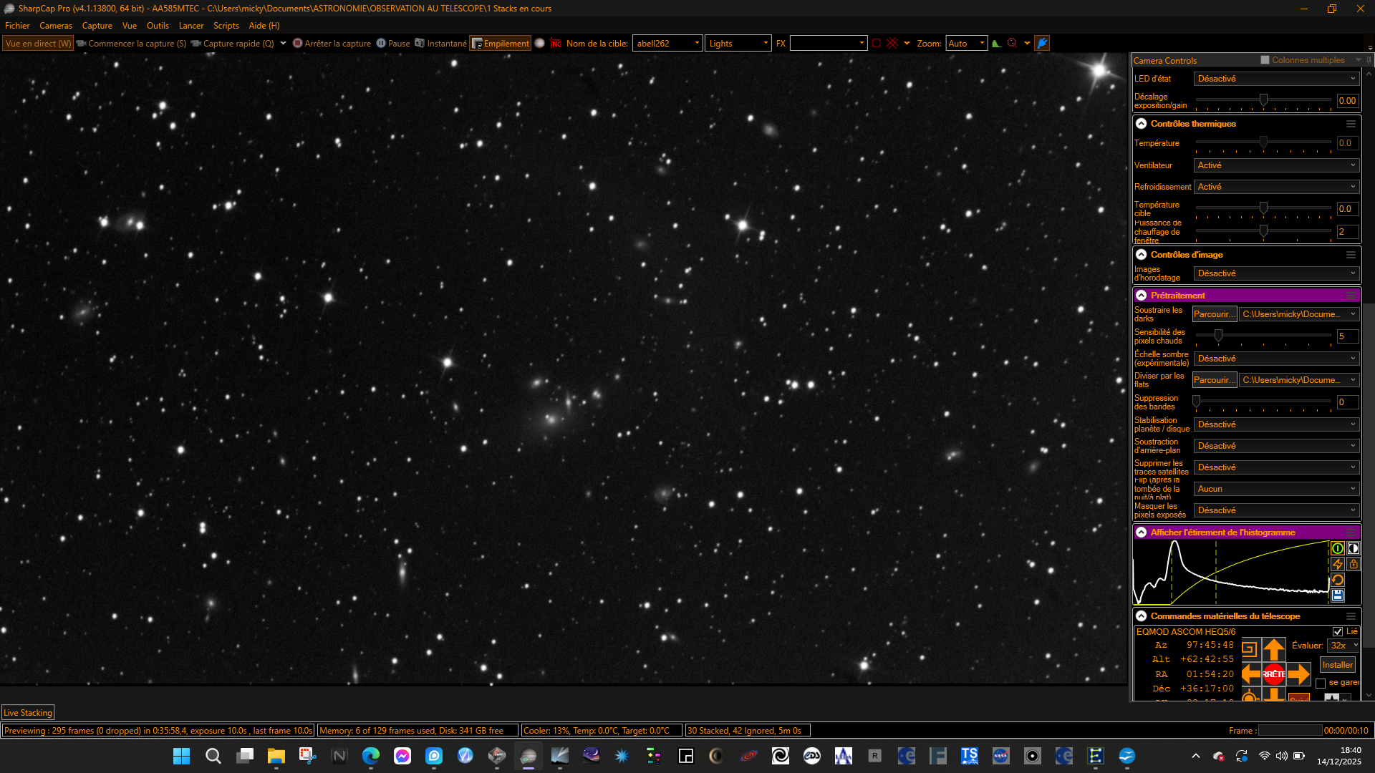1375x773 pixels.
Task: Click the Sensibilité des pixels chauds slider
Action: pyautogui.click(x=1263, y=336)
